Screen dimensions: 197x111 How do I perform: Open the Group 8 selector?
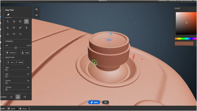[x=24, y=109]
